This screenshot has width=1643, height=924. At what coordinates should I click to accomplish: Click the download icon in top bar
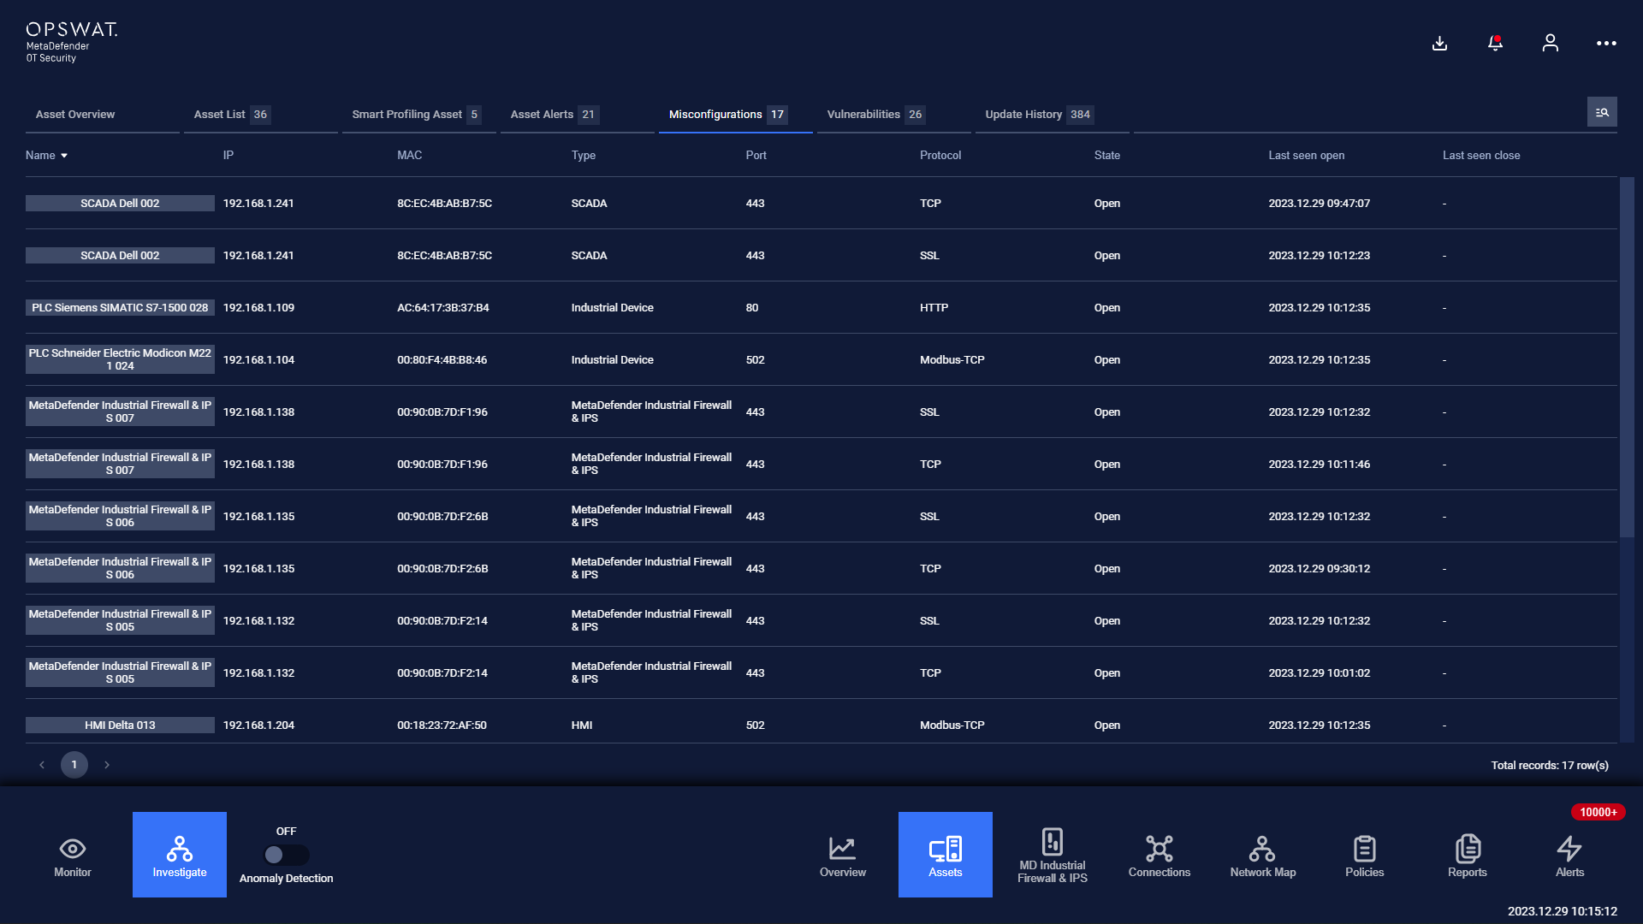point(1439,43)
